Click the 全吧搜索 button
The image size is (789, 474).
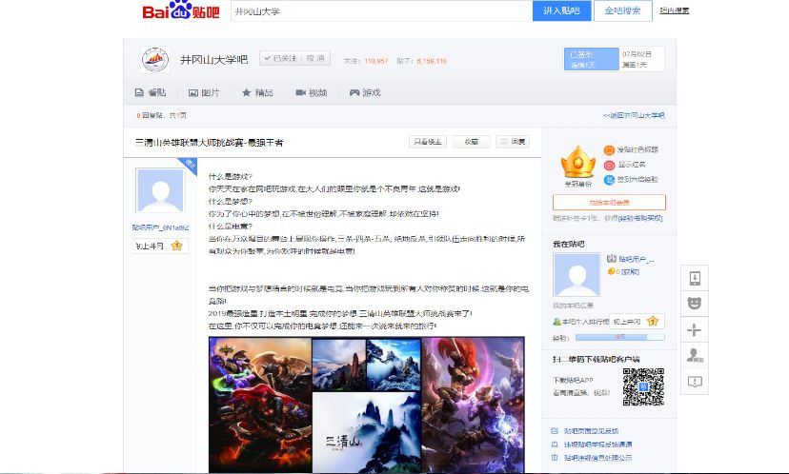[622, 10]
